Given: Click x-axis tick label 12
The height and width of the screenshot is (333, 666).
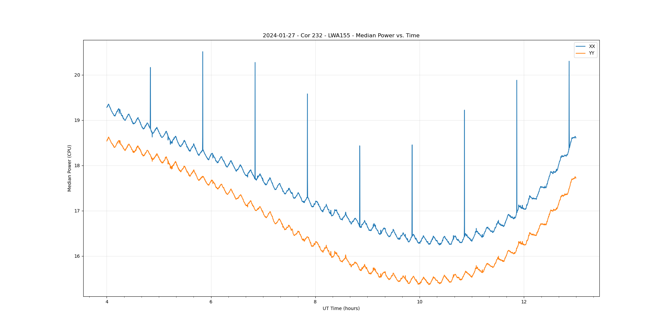Looking at the screenshot, I should click(x=524, y=302).
